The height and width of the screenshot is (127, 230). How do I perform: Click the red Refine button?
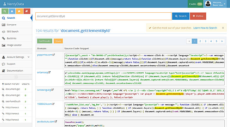198,16
